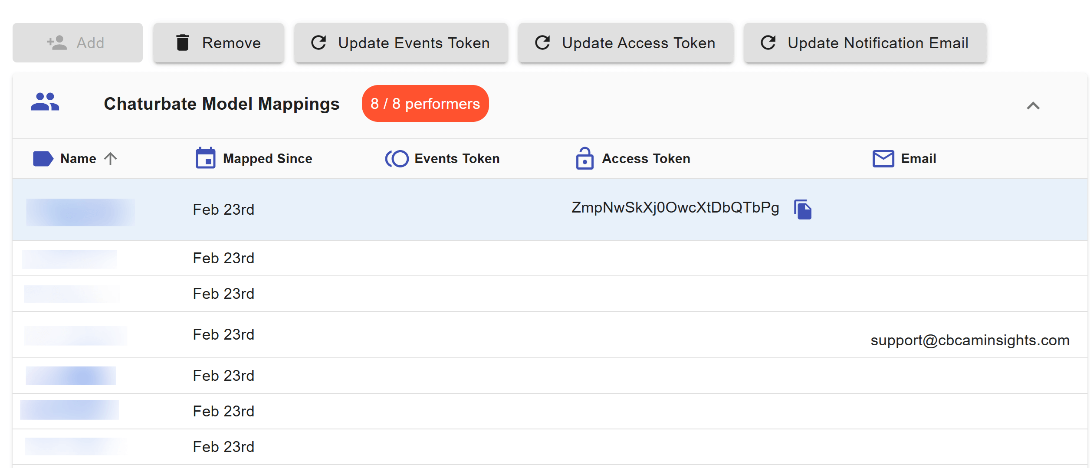Click the ascending sort arrow next to Name
The image size is (1090, 468).
pos(111,159)
